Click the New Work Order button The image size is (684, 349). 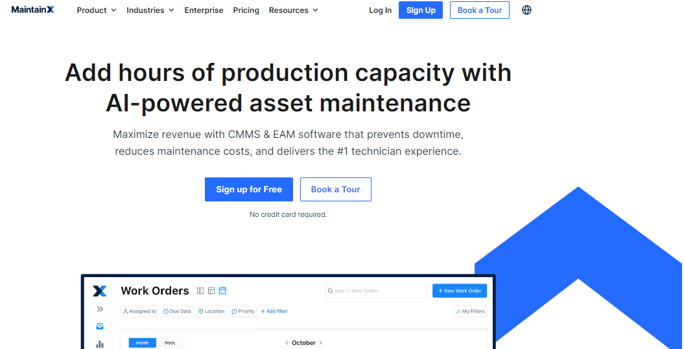pos(460,291)
